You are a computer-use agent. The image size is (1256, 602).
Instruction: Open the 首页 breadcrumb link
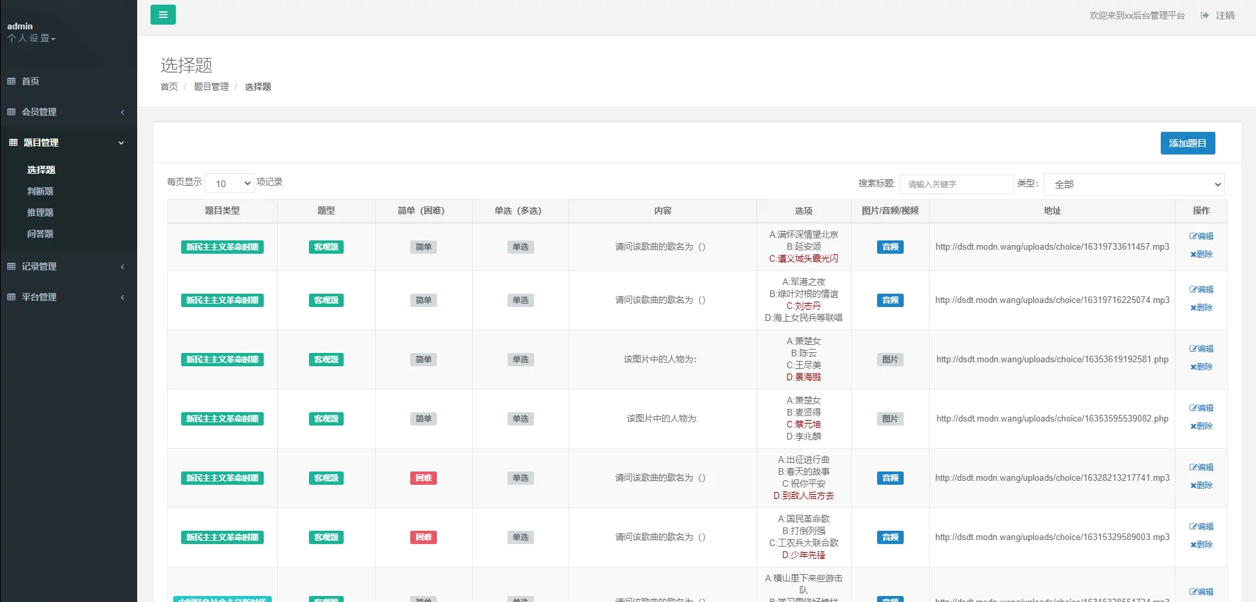[168, 87]
